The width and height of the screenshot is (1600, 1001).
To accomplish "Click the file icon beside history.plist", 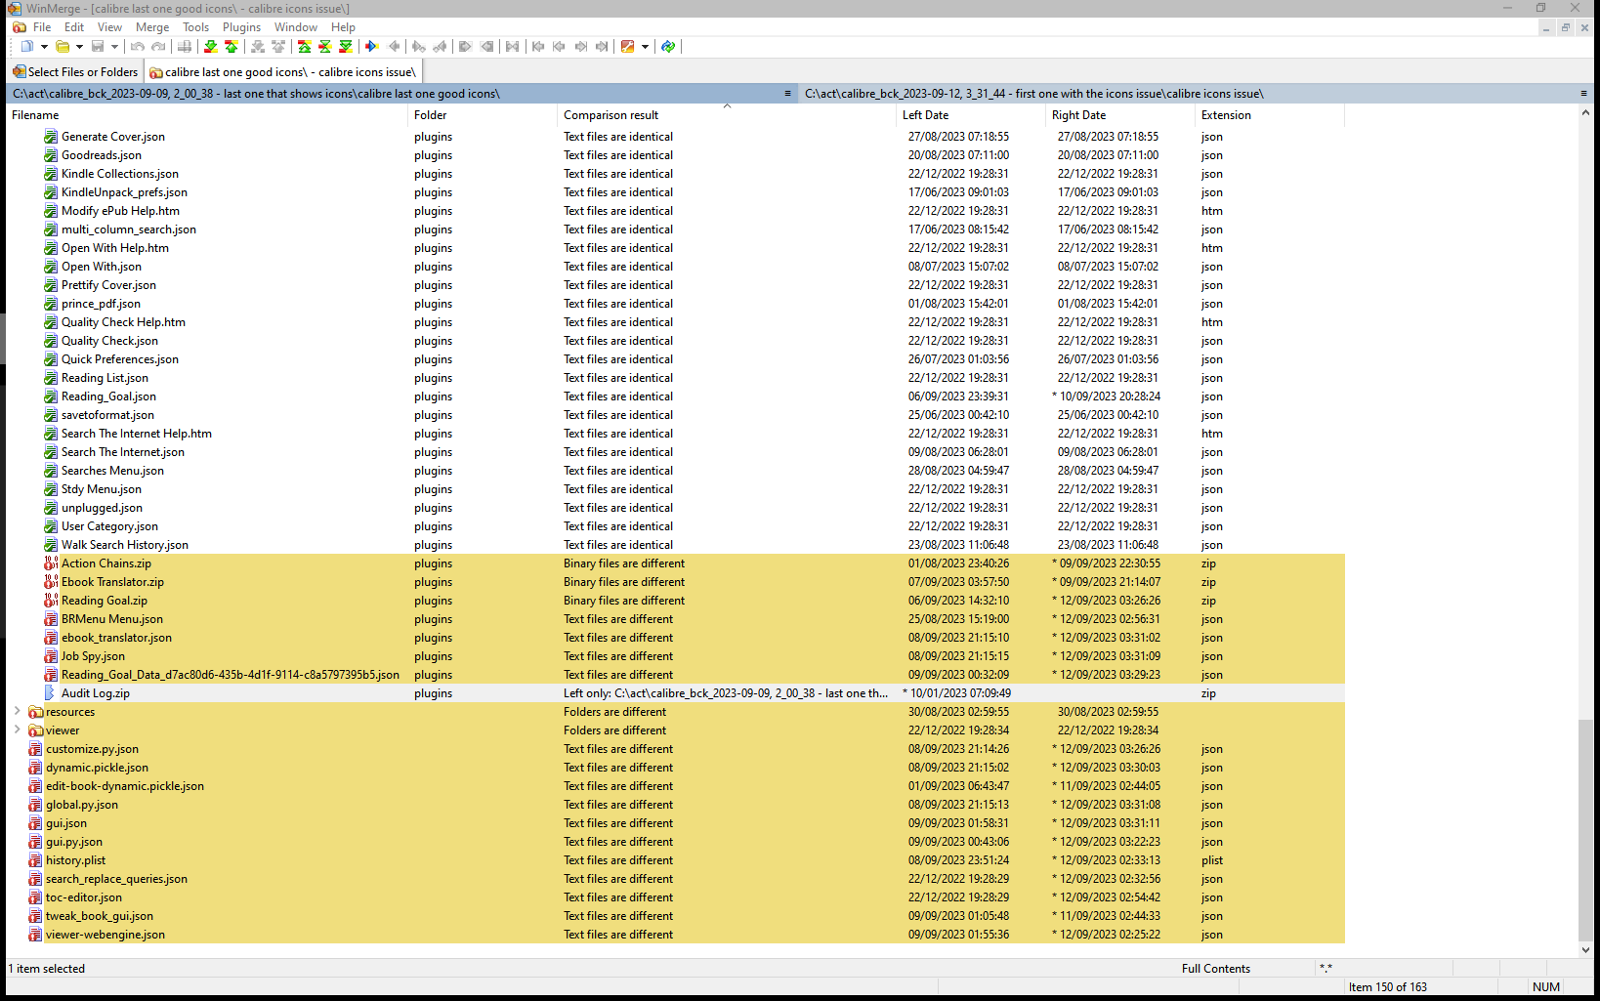I will tap(36, 860).
